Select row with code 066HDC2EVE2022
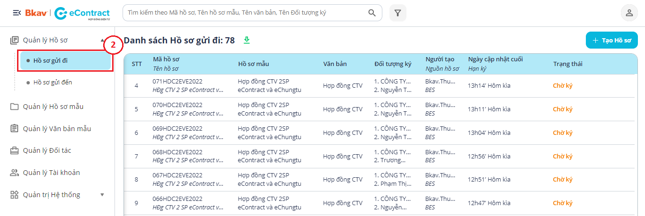Image resolution: width=645 pixels, height=216 pixels. tap(177, 199)
